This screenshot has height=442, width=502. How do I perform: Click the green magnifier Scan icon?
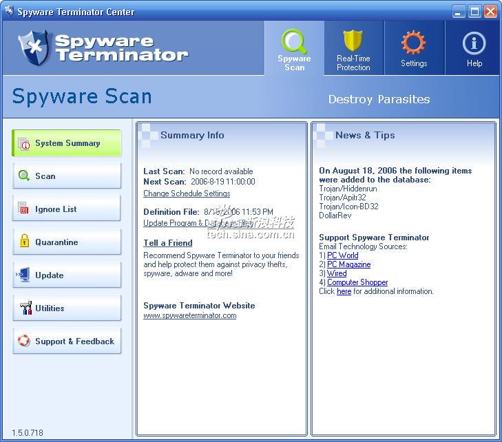pos(24,176)
